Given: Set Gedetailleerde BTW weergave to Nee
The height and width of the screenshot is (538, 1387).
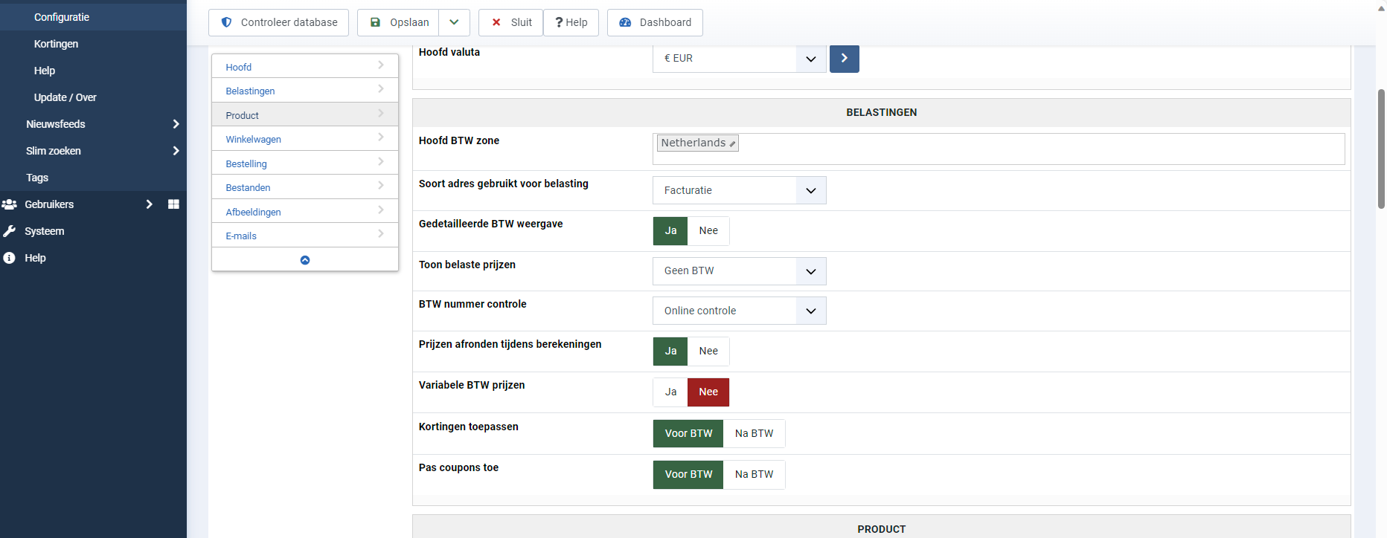Looking at the screenshot, I should [x=708, y=231].
